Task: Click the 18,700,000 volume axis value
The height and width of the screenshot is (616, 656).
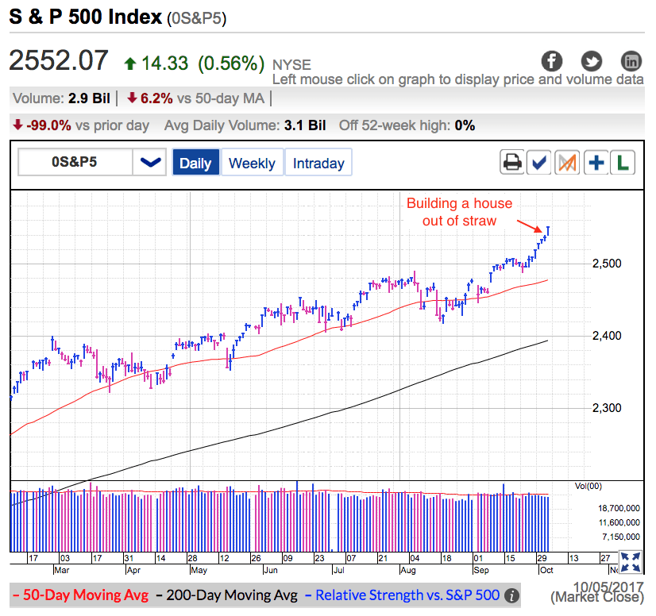Action: coord(619,508)
